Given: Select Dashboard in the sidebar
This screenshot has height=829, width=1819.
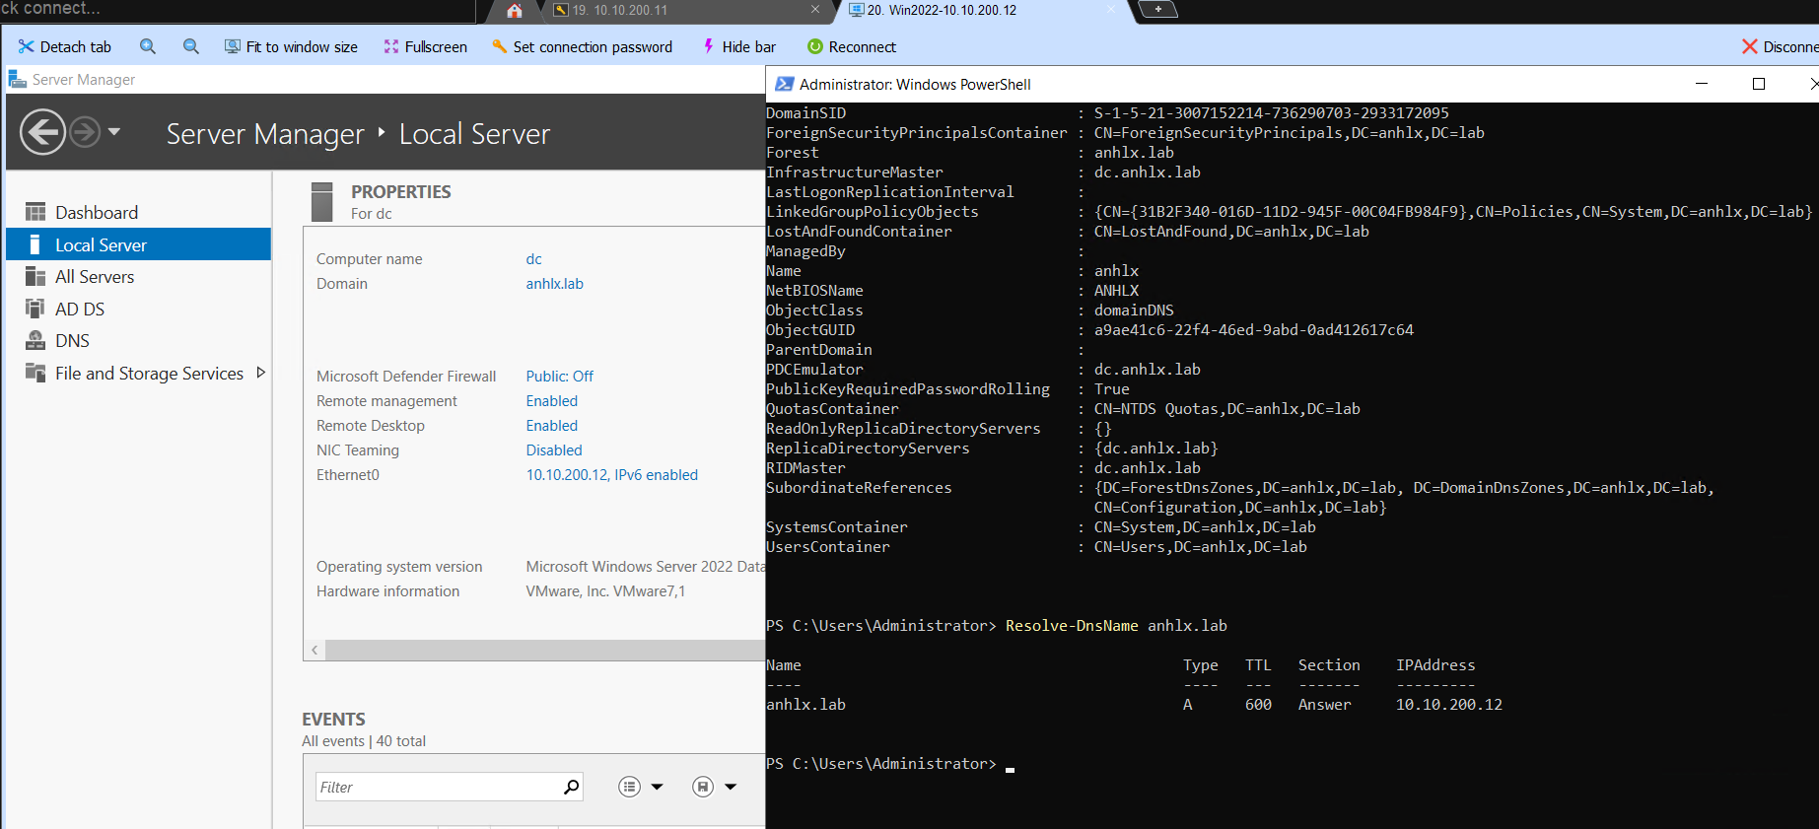Looking at the screenshot, I should 96,213.
